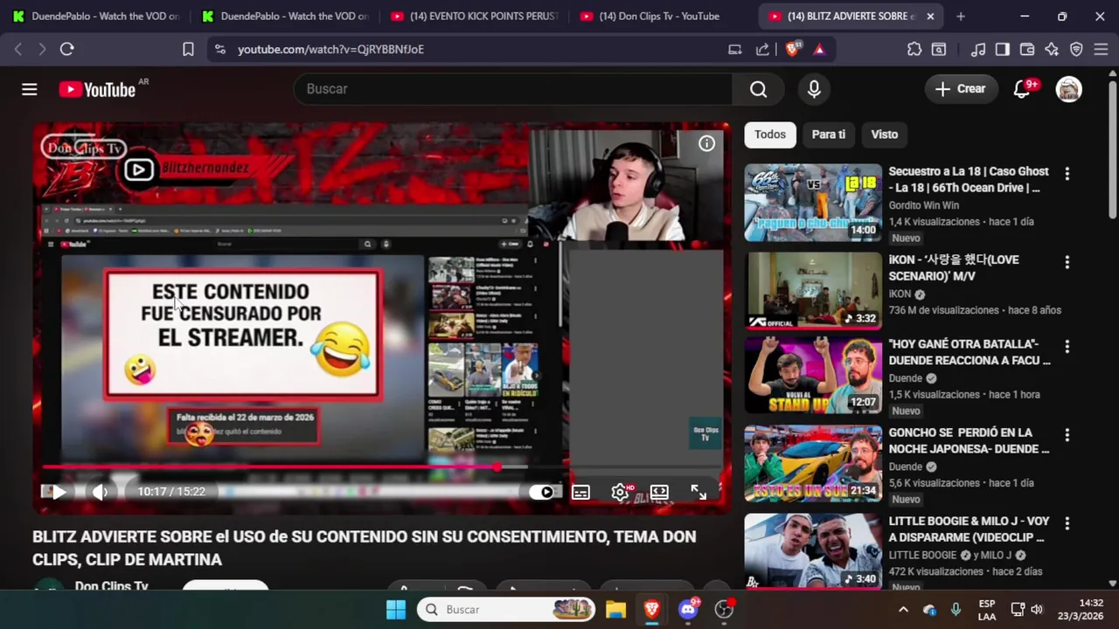Image resolution: width=1119 pixels, height=629 pixels.
Task: Open the Brave Wallet icon
Action: [1027, 50]
